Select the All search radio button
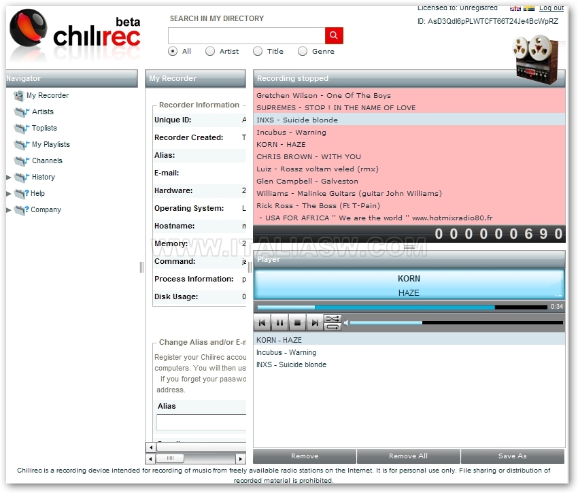This screenshot has height=493, width=578. [x=173, y=51]
